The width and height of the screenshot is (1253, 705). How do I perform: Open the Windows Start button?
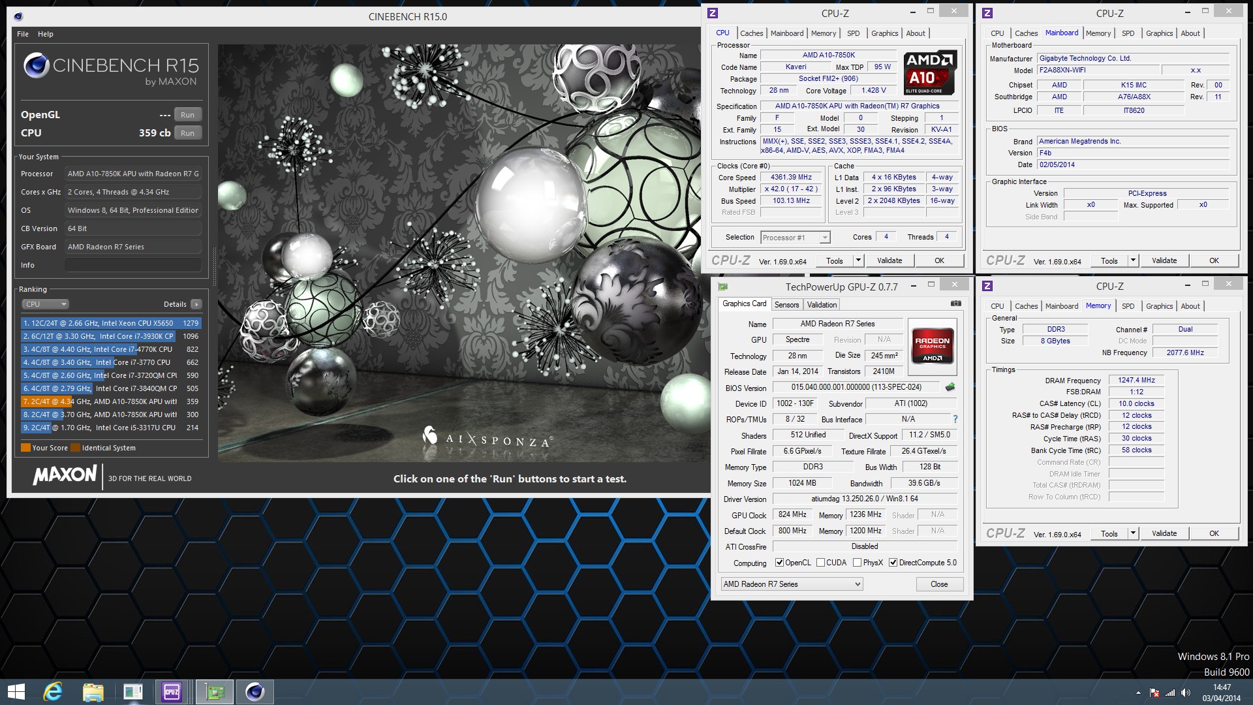(x=16, y=691)
